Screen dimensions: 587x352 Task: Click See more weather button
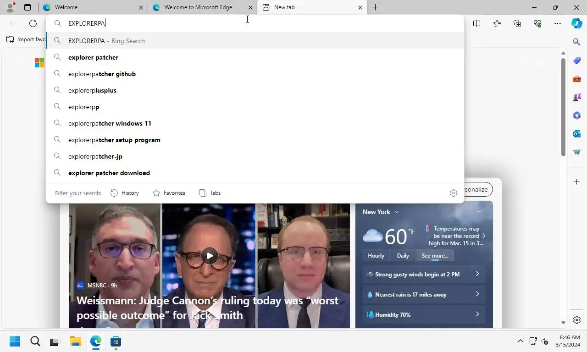click(435, 256)
